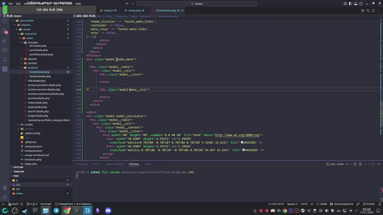Open the Prettier status bar item
383x215 pixels.
click(x=369, y=204)
